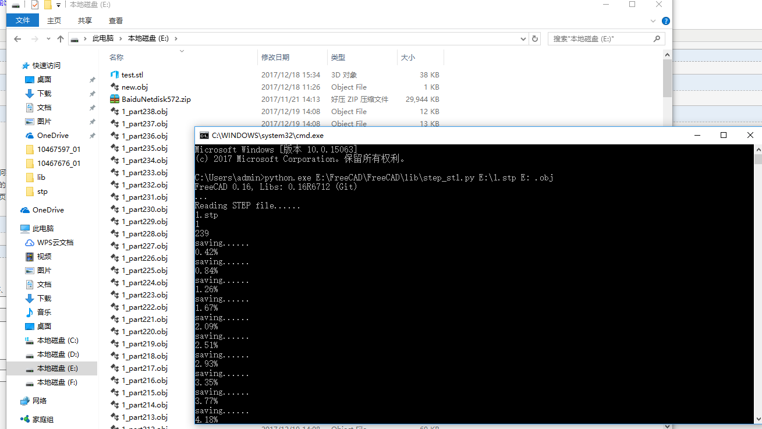Open the 文件 menu tab
The image size is (762, 429).
[x=23, y=20]
